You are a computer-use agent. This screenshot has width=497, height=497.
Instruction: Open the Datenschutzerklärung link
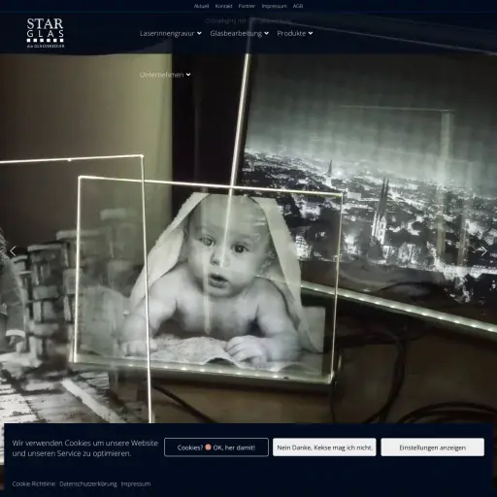pos(88,484)
